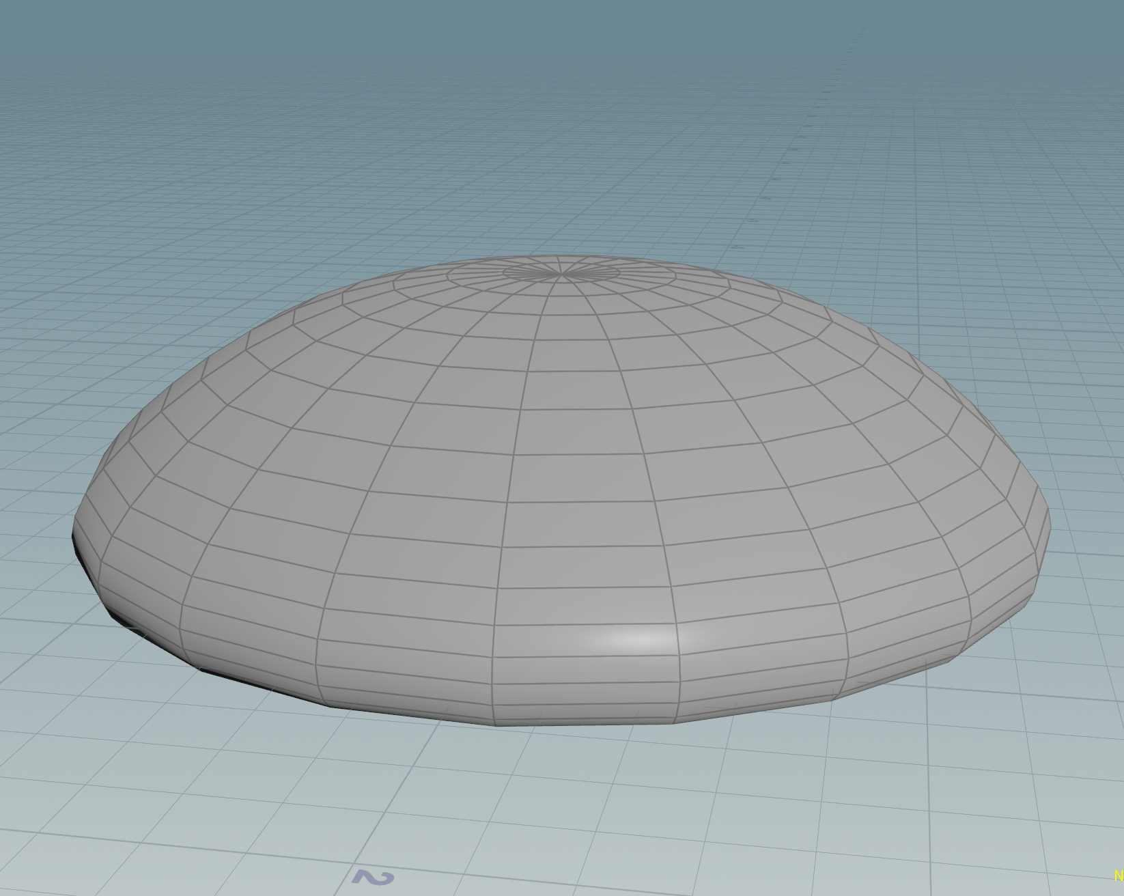Screen dimensions: 1124x896
Task: Click the grid coordinate label 2
Action: (374, 878)
